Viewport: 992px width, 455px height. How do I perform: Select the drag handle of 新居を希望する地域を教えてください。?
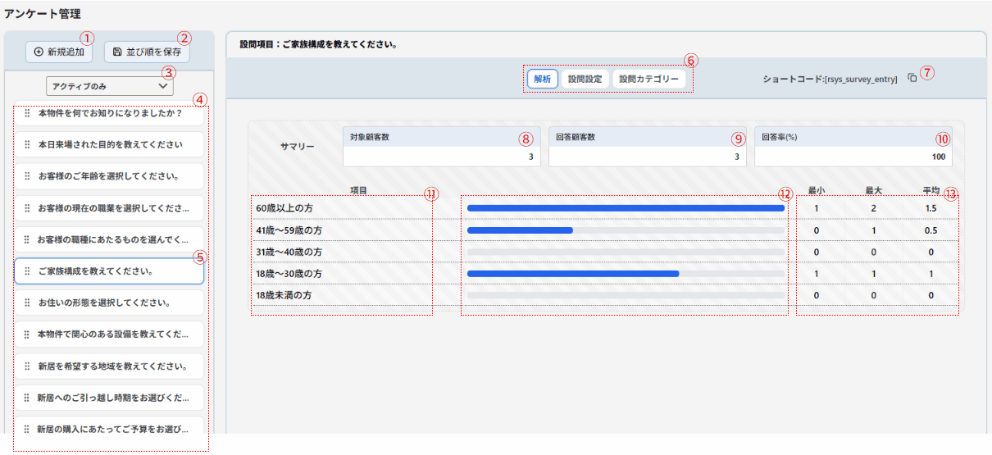(x=27, y=366)
